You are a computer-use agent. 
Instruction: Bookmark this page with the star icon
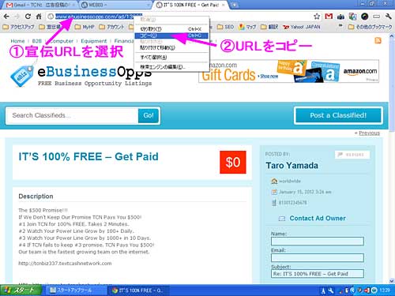317,17
